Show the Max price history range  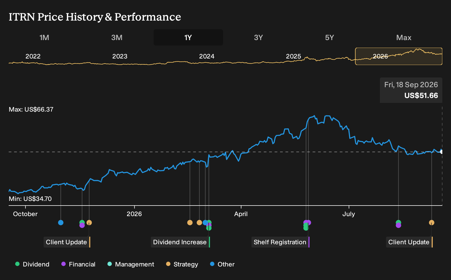tap(404, 37)
